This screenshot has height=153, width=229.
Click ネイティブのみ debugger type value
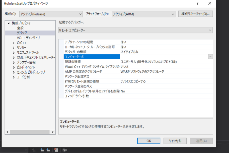tap(129, 52)
